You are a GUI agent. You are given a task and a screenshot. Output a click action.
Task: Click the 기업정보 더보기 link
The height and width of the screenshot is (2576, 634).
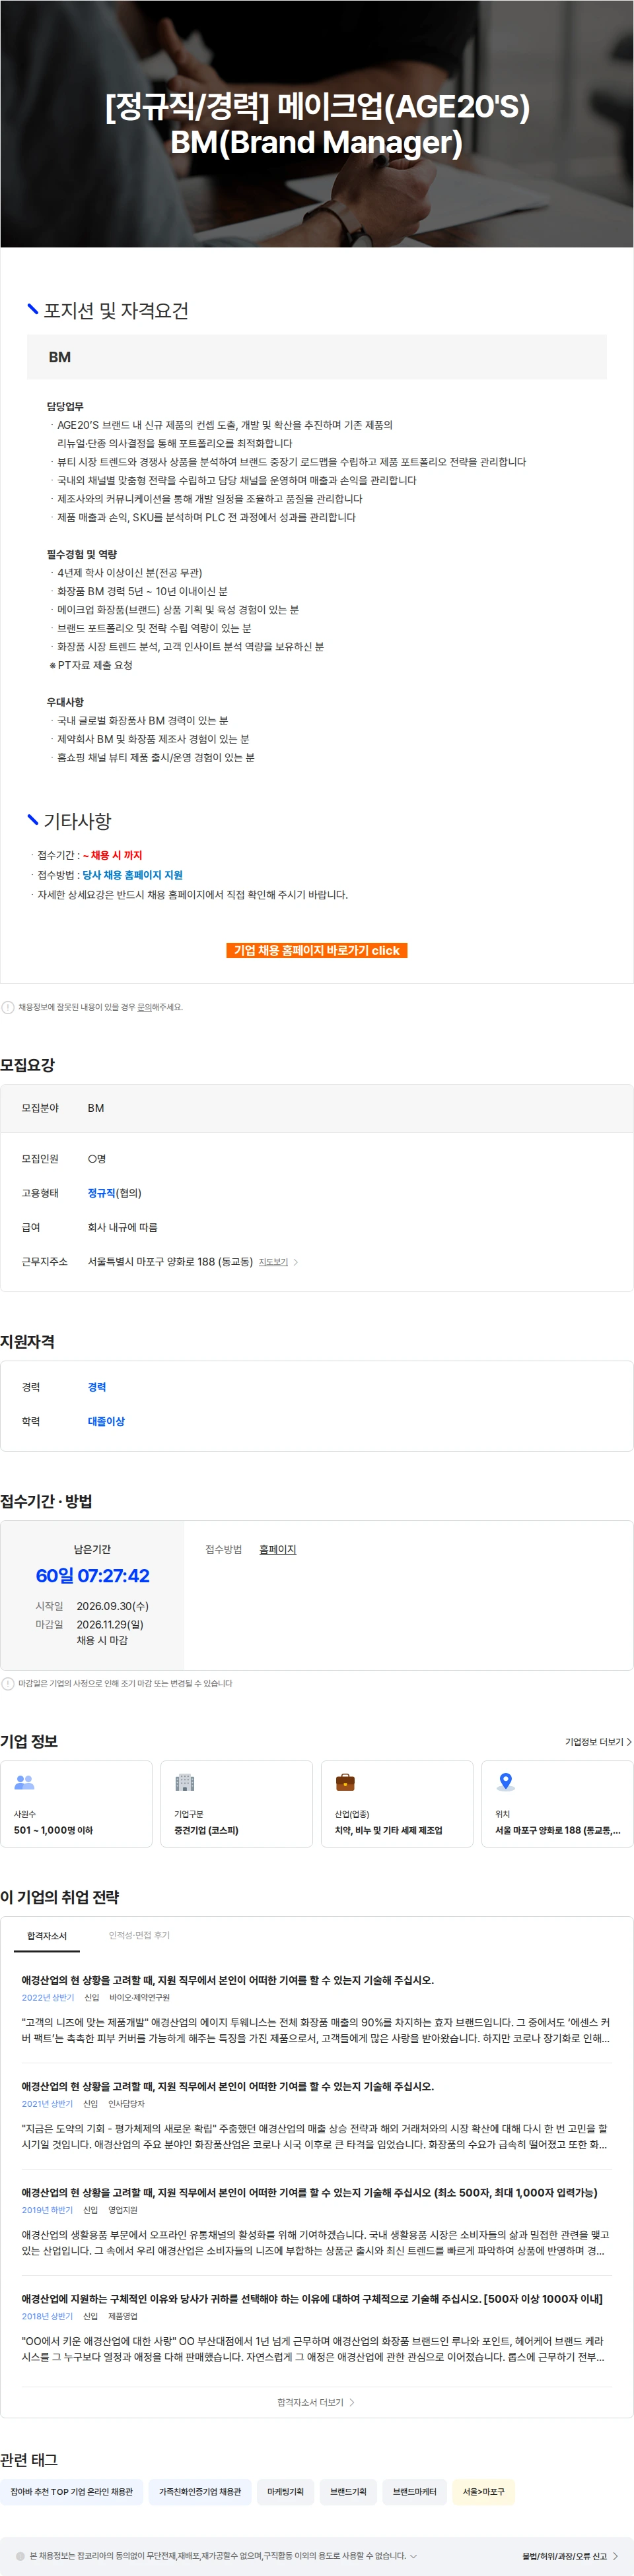click(598, 1741)
